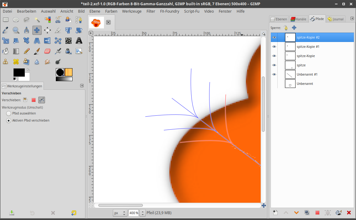356x220 pixels.
Task: Toggle visibility of Unbenannt #1 path
Action: [274, 74]
